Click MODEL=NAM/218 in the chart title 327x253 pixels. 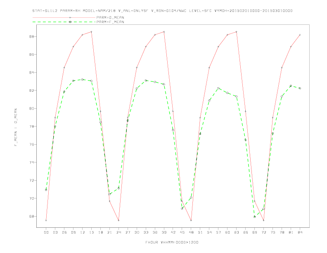pos(99,11)
